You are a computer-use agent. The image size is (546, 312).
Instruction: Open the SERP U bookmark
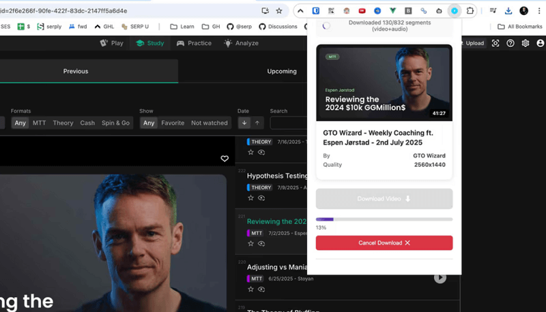[x=134, y=27]
